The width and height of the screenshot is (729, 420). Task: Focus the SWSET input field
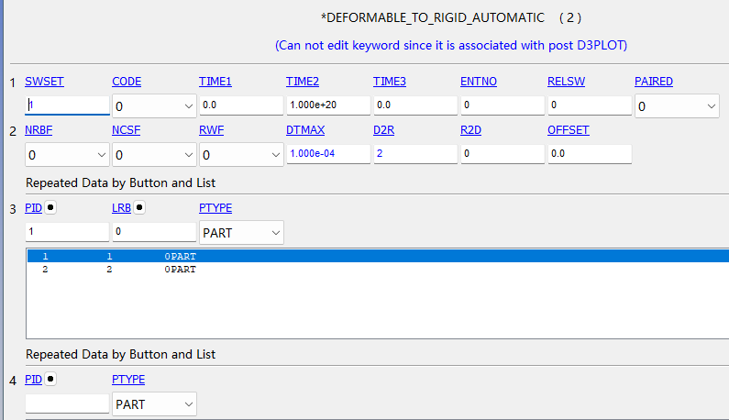point(68,105)
